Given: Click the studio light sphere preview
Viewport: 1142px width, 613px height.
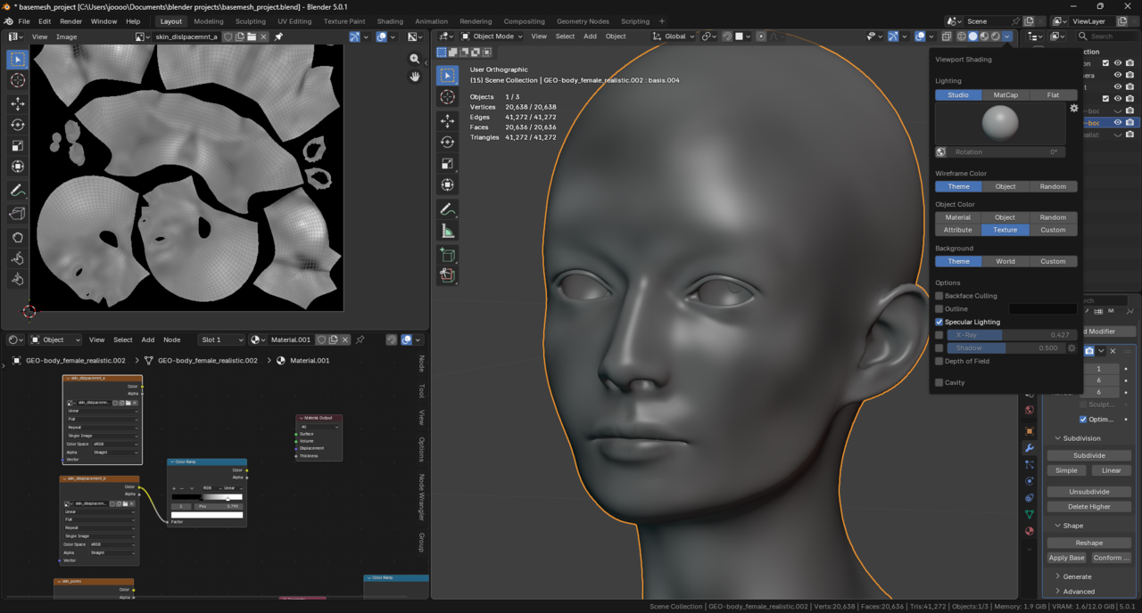Looking at the screenshot, I should 1000,123.
